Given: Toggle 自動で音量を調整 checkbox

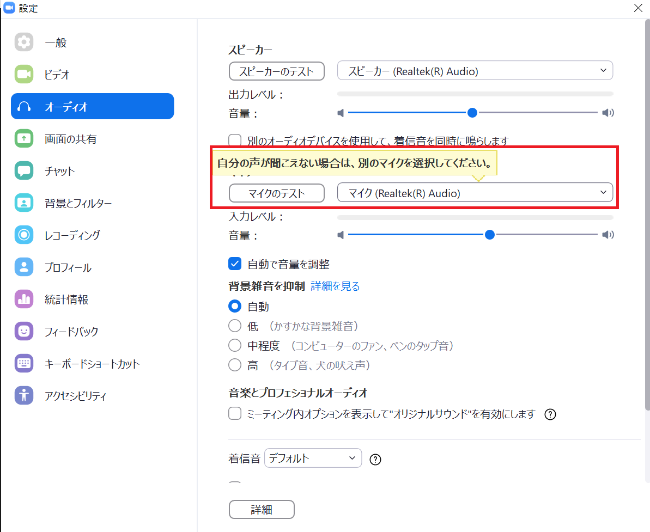Looking at the screenshot, I should point(235,264).
